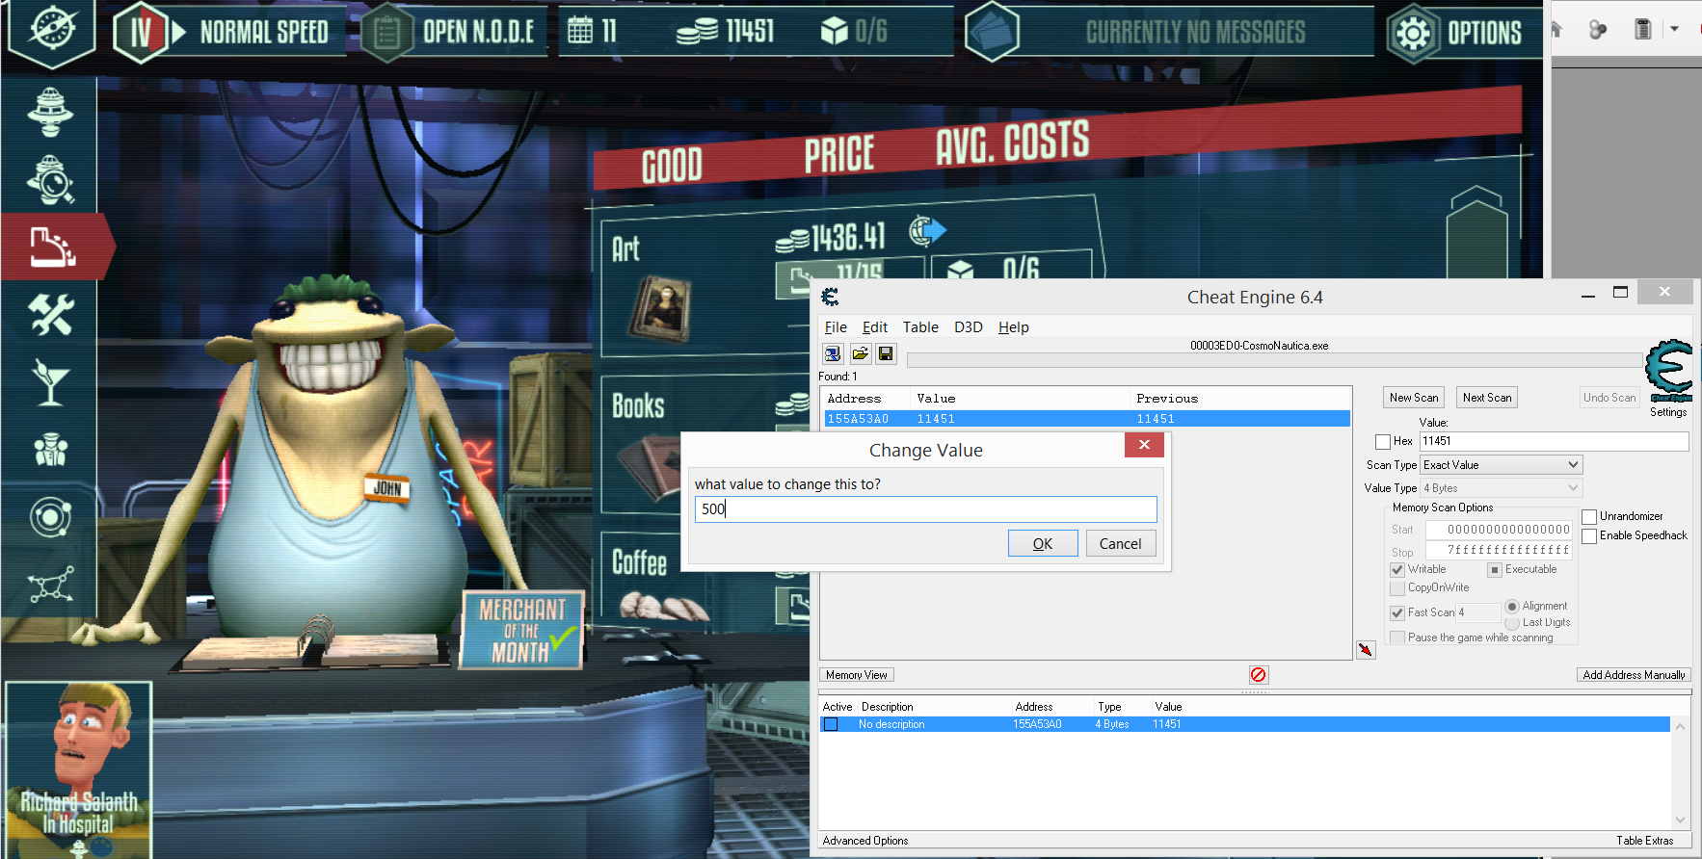
Task: Open the dropdown arrow beside the clipboard icon
Action: pyautogui.click(x=1674, y=29)
